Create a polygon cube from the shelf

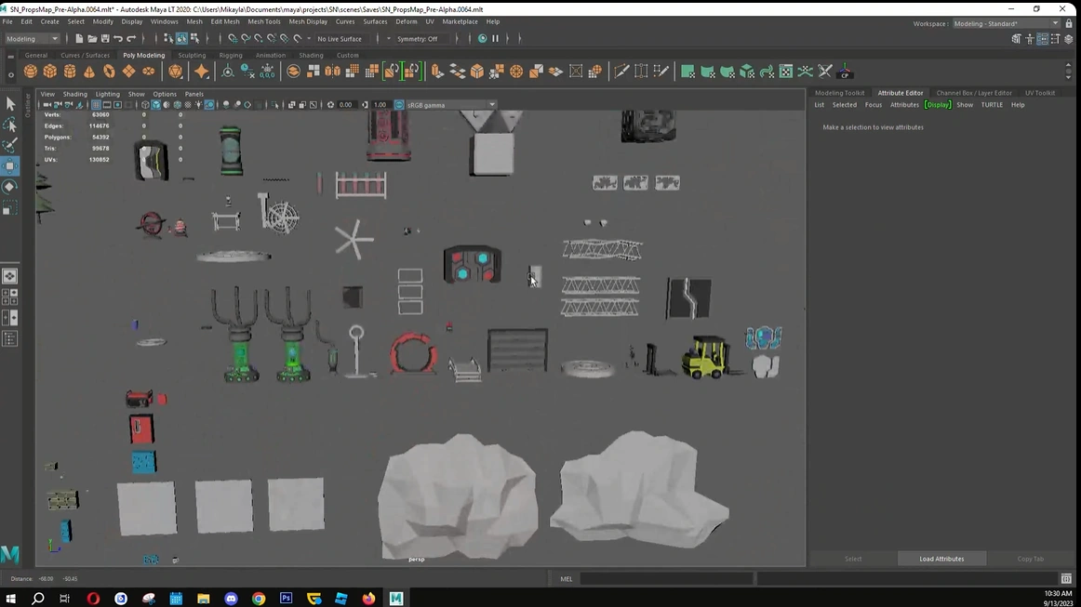50,72
